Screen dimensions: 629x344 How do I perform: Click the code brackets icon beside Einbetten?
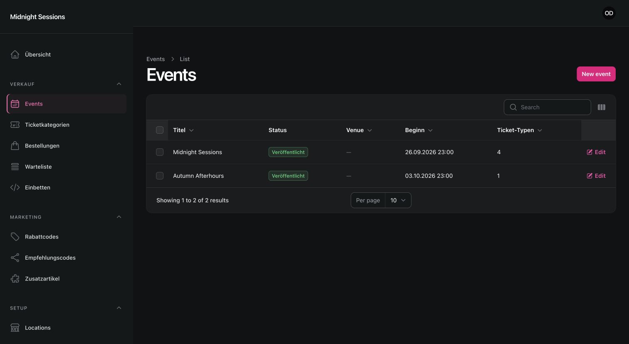(x=15, y=187)
